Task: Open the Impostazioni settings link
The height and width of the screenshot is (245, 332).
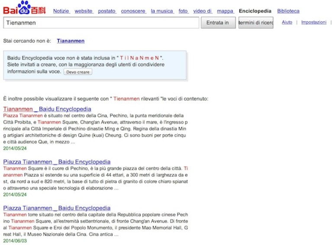Action: tap(314, 22)
